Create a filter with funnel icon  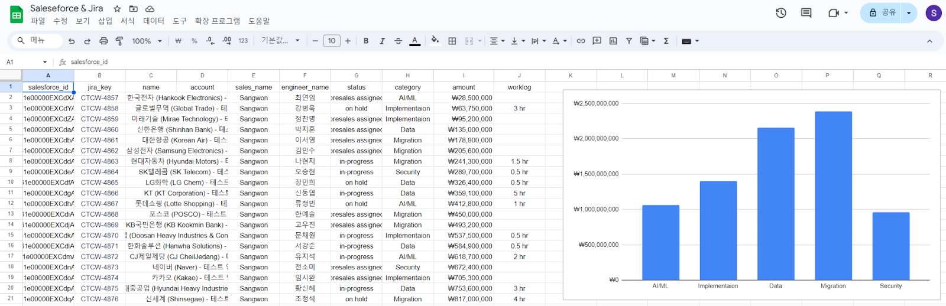coord(629,41)
